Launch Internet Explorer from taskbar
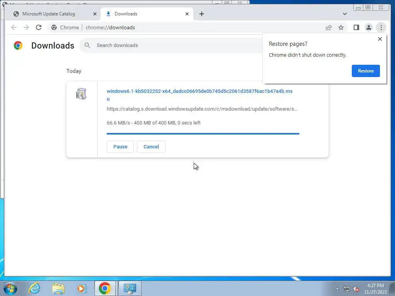Viewport: 395px width, 296px height. [34, 288]
